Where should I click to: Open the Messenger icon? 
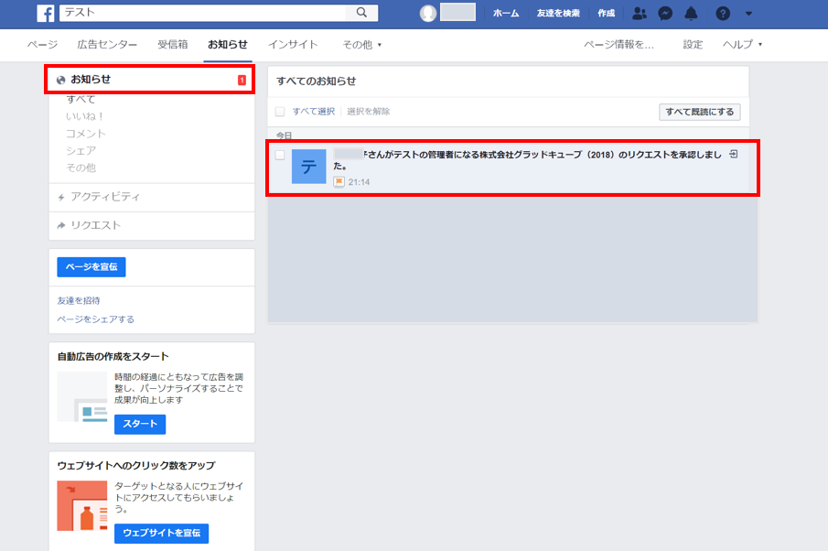tap(665, 13)
